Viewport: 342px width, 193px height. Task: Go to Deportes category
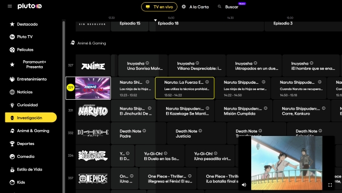pos(22,143)
